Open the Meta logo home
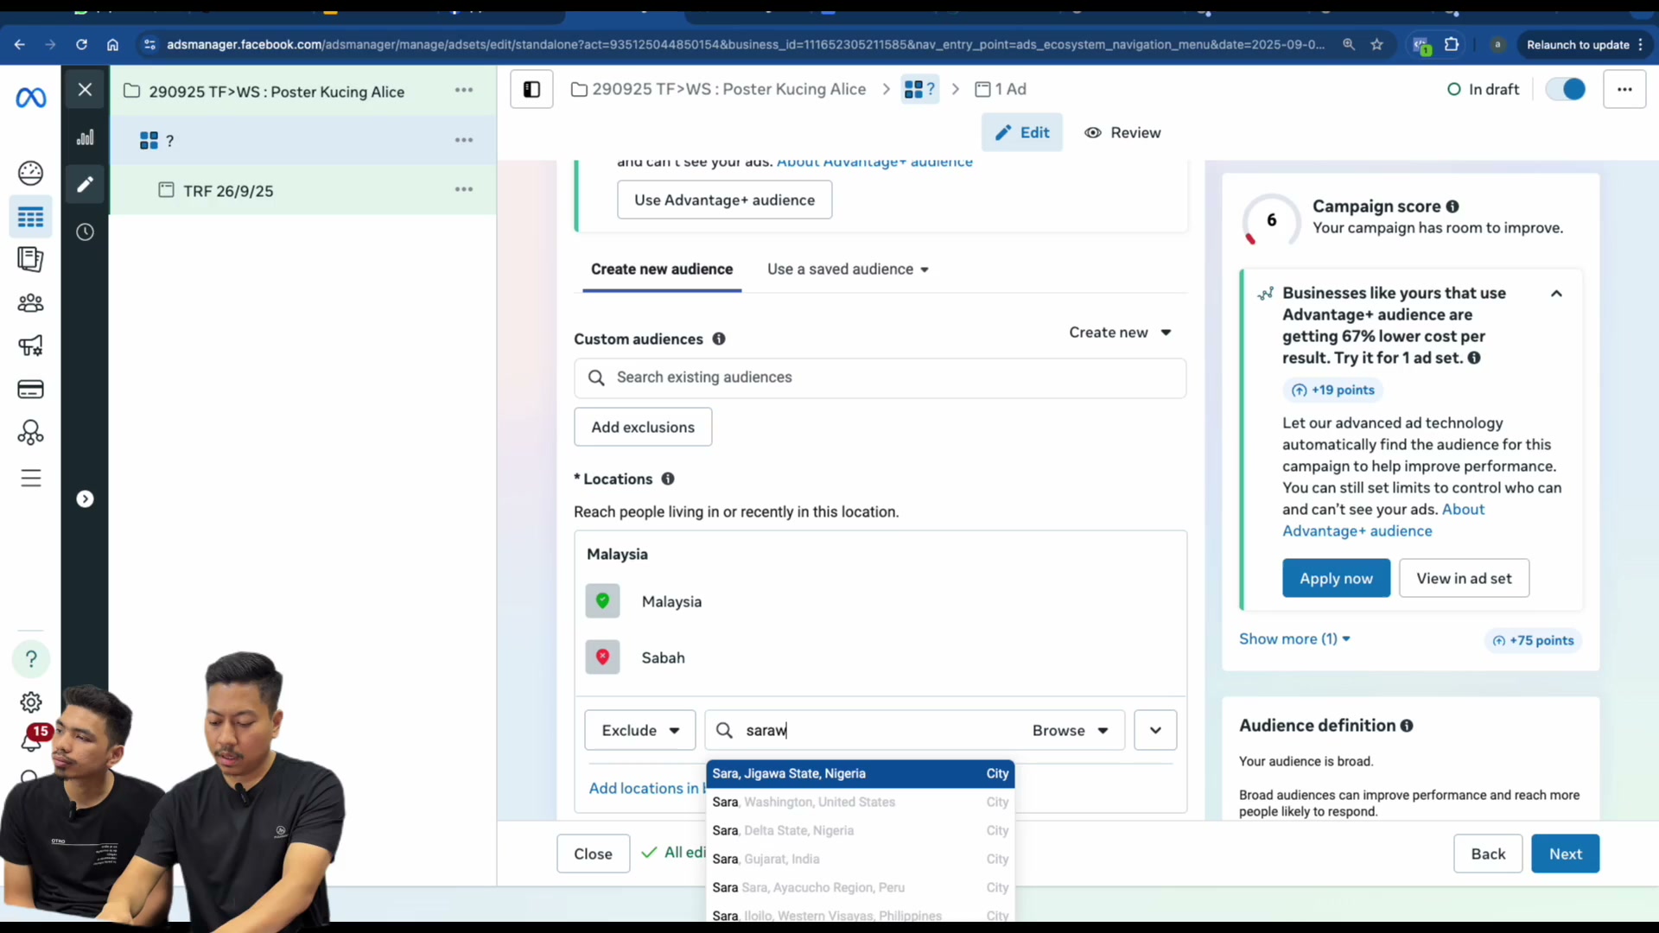The image size is (1659, 933). tap(31, 98)
